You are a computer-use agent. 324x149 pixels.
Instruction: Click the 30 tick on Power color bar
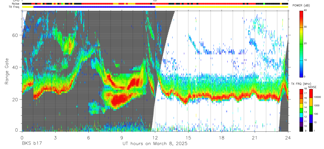pos(306,27)
